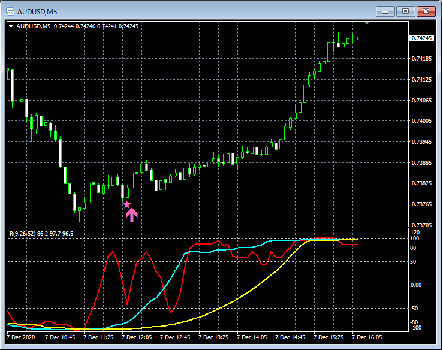Click the current price label 0.74245

(x=422, y=38)
